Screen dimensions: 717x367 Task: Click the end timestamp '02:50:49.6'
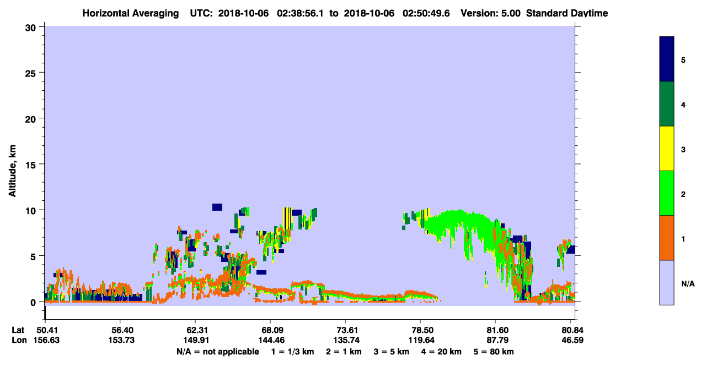[427, 13]
